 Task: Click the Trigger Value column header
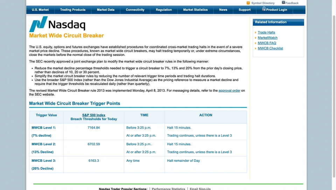[46, 115]
